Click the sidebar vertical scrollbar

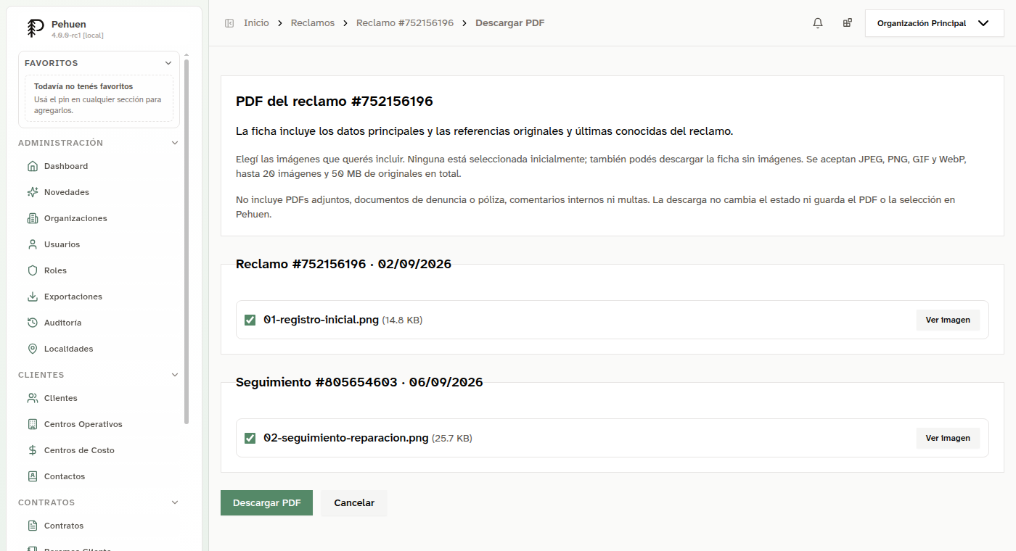[187, 239]
